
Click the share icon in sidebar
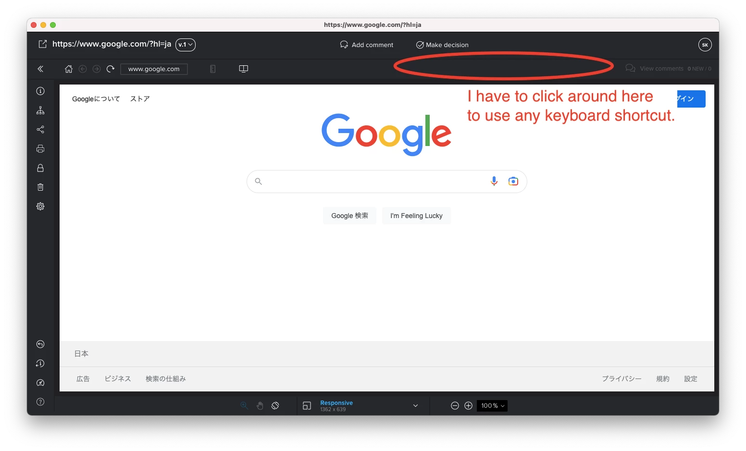pyautogui.click(x=40, y=130)
